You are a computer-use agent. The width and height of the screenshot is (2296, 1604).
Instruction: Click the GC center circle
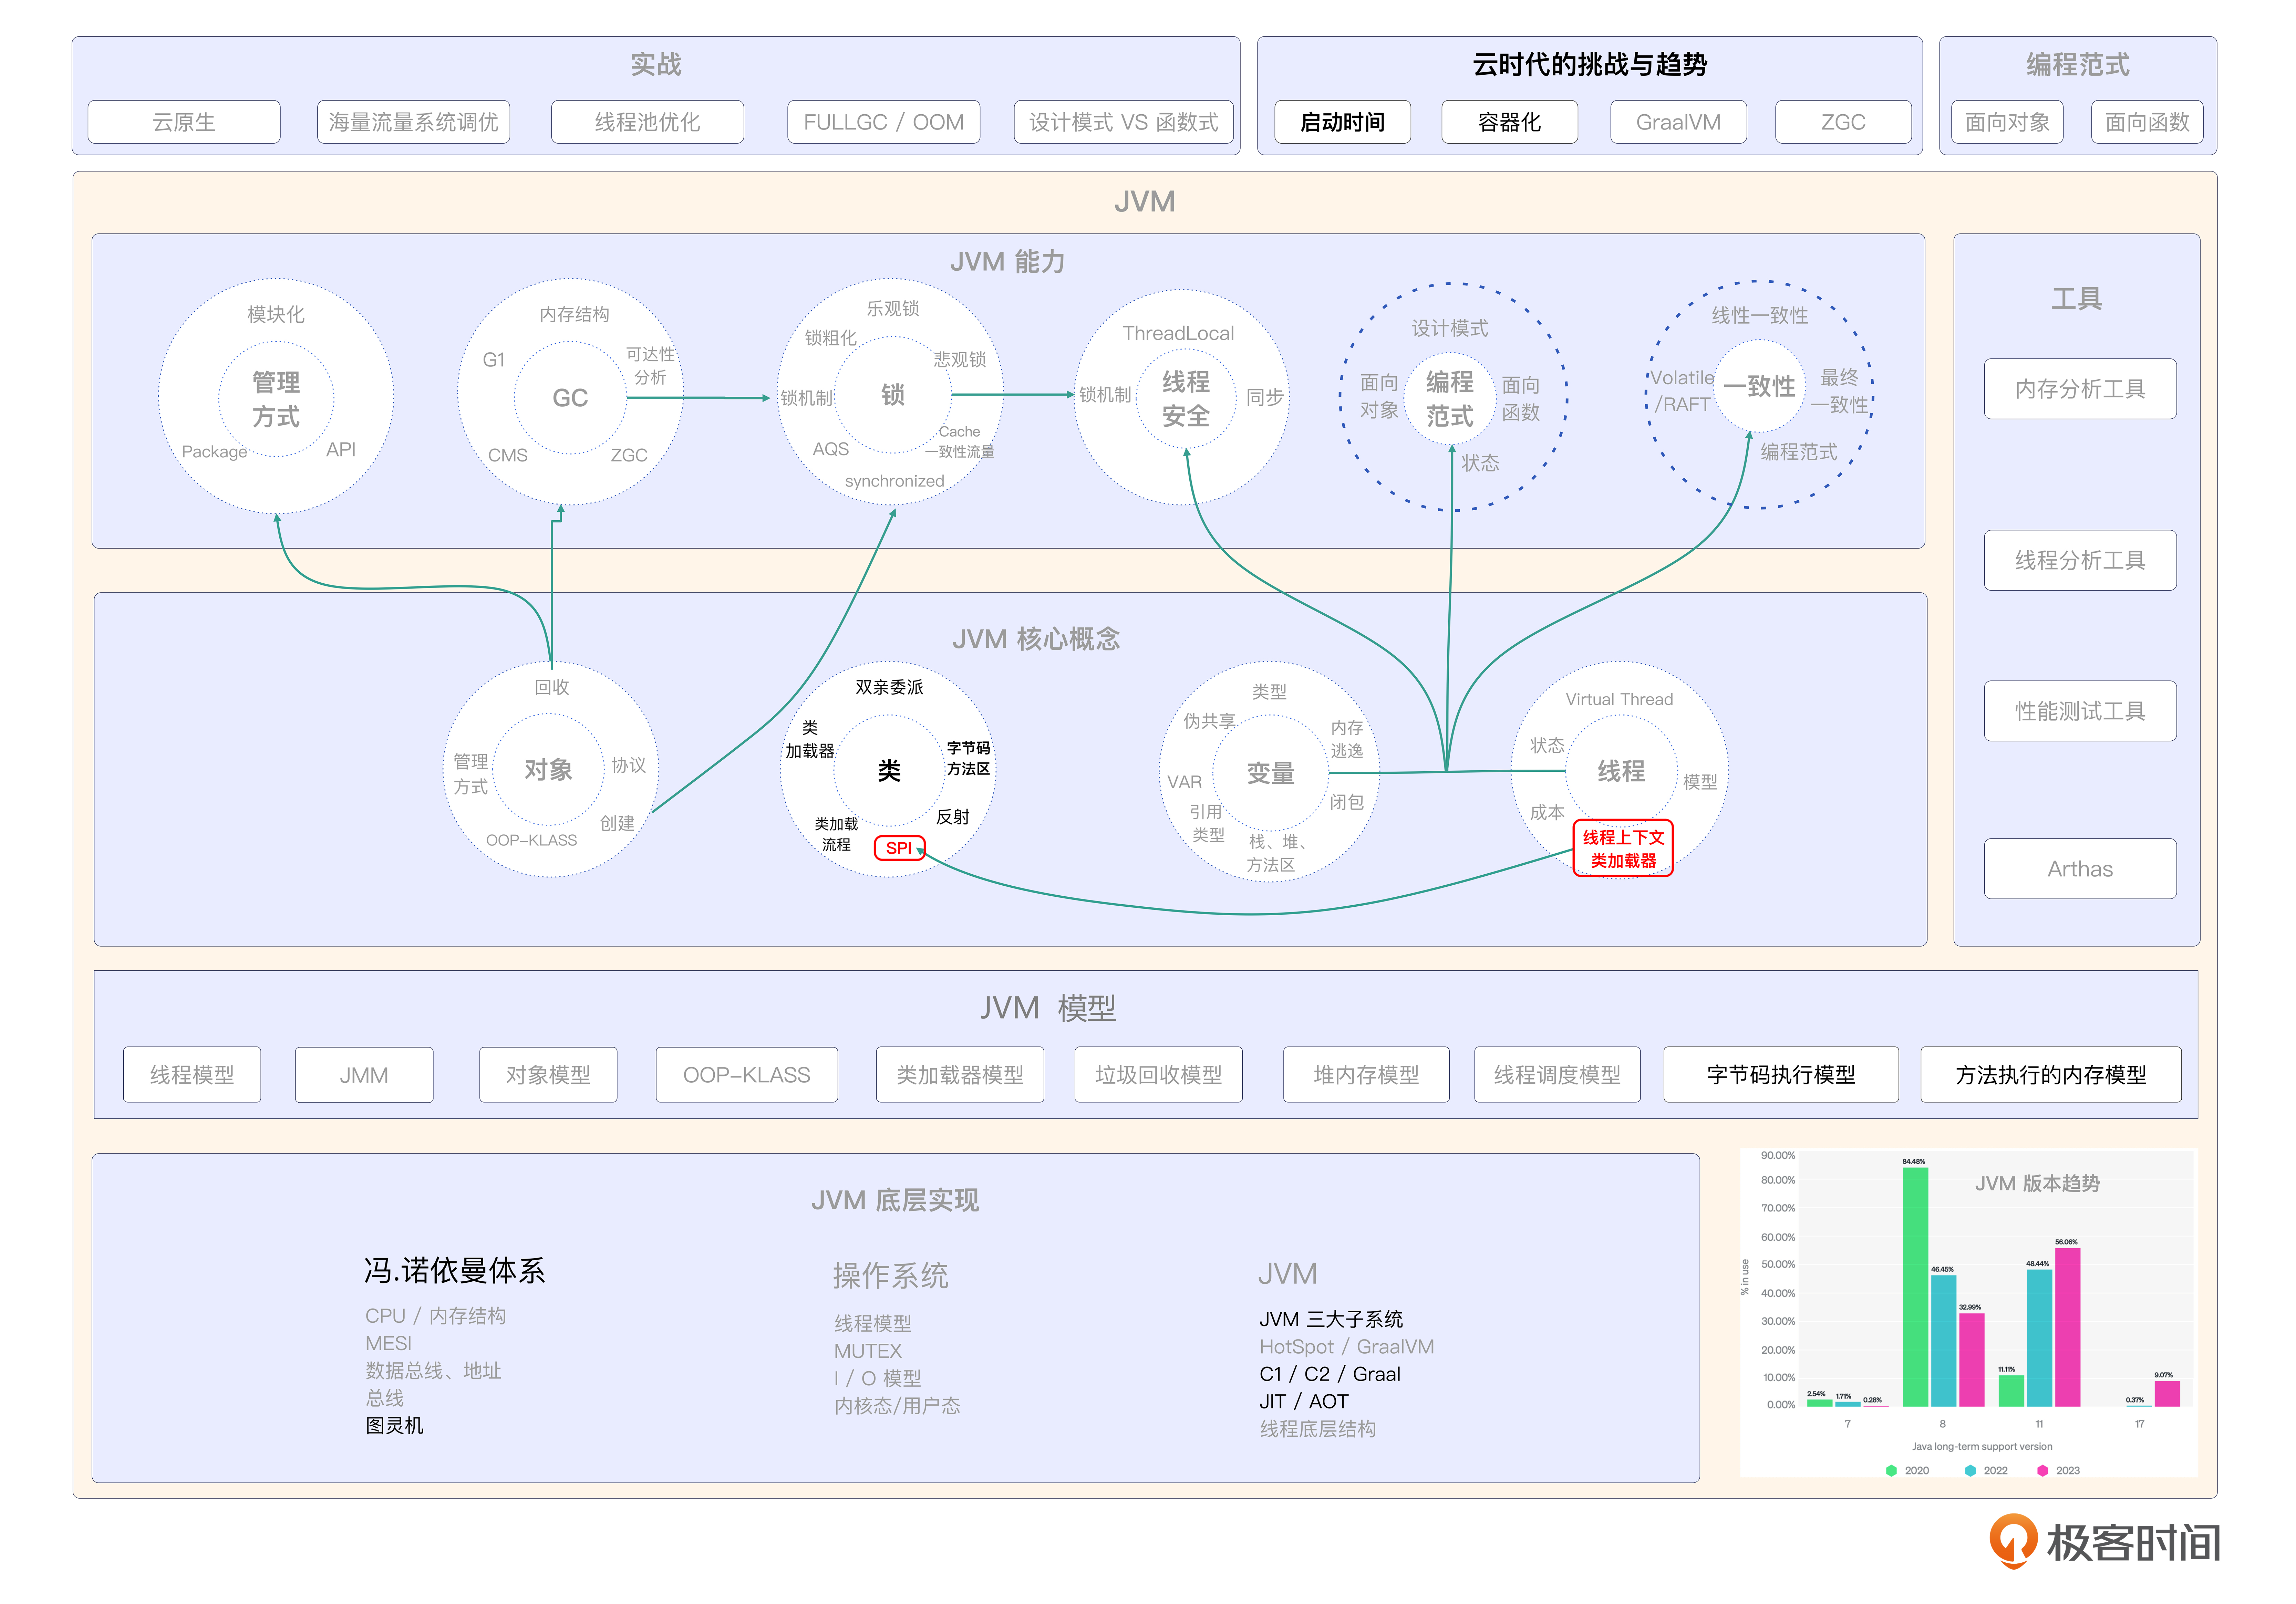[x=570, y=398]
